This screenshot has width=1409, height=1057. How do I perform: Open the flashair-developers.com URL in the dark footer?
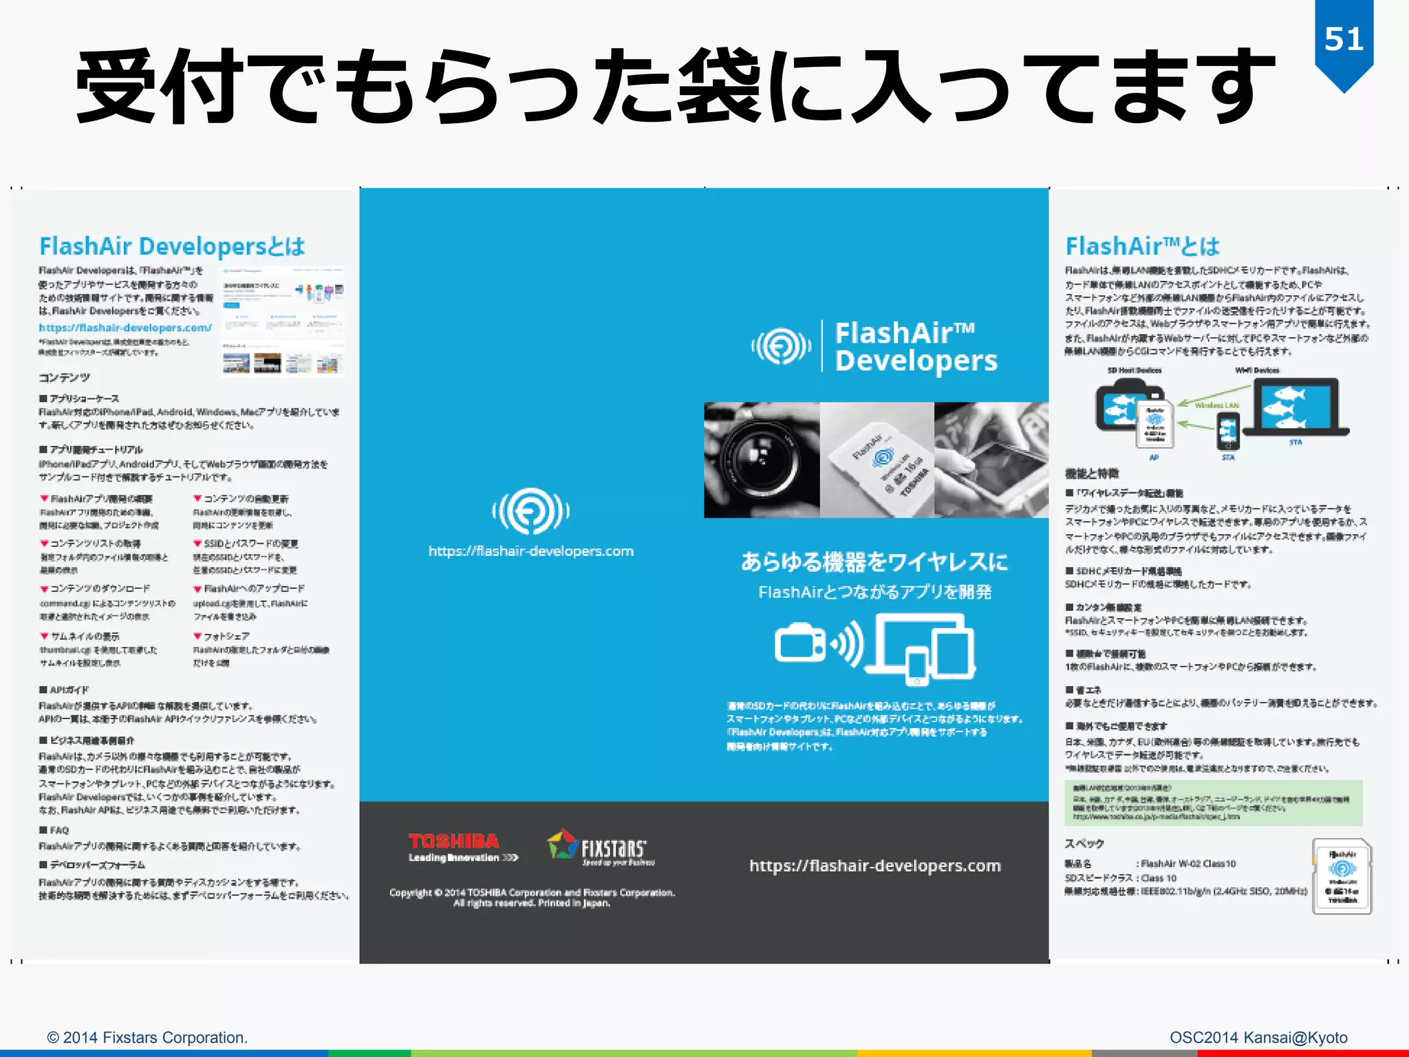click(875, 866)
